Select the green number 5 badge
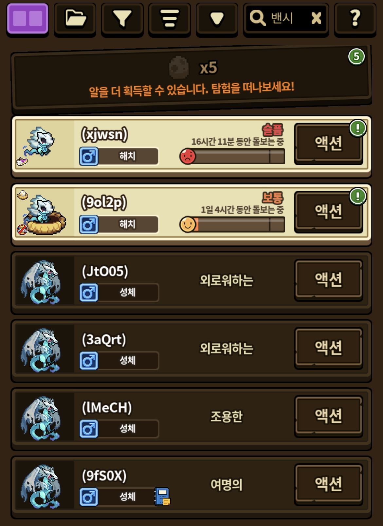This screenshot has width=383, height=526. pyautogui.click(x=356, y=57)
